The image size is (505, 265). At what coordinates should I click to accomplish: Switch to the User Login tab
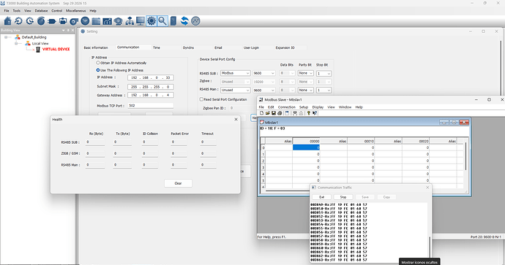pyautogui.click(x=251, y=47)
